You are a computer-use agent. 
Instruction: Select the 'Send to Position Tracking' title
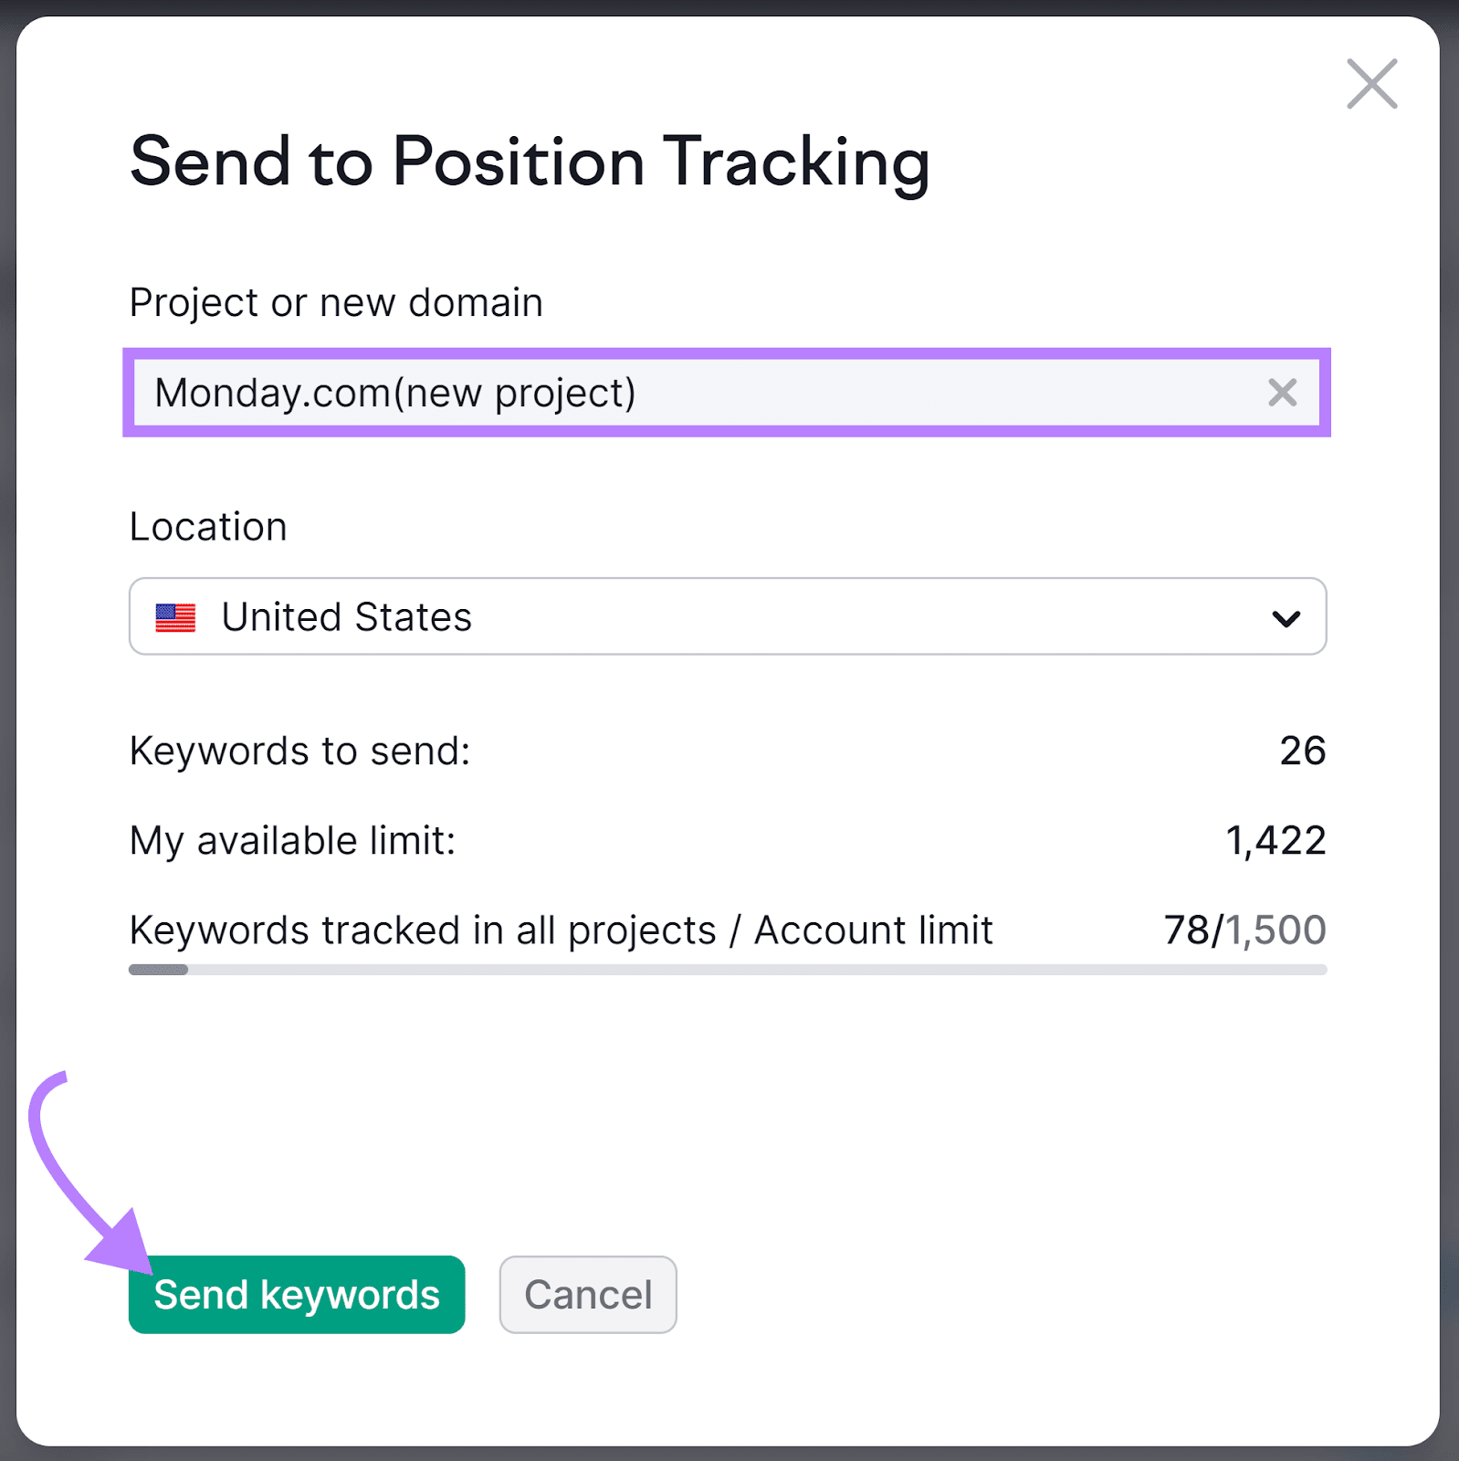click(x=531, y=164)
